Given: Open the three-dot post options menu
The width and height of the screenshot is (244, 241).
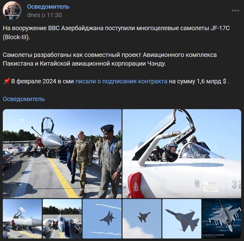Looking at the screenshot, I should (x=235, y=11).
